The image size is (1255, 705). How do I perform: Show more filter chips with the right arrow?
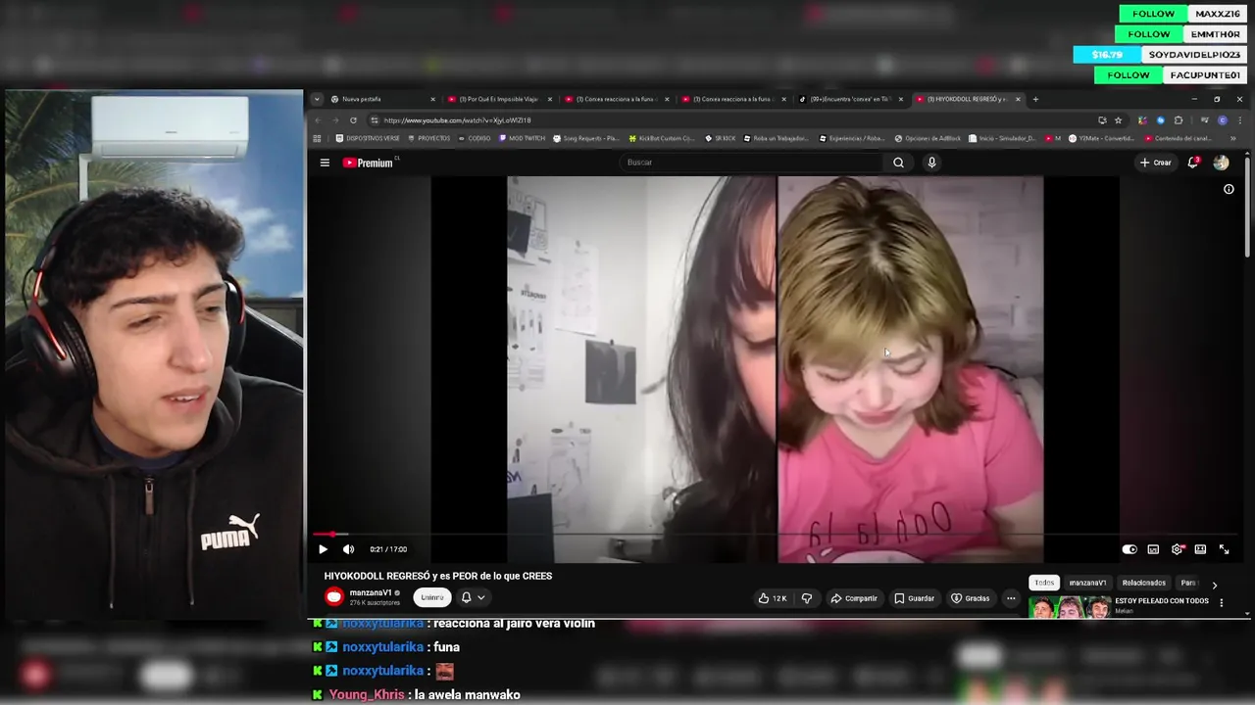pos(1214,584)
